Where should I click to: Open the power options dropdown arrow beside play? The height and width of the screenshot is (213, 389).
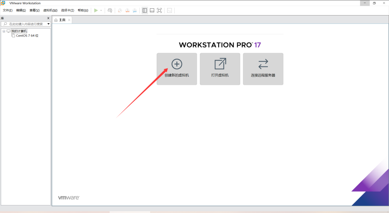click(101, 10)
